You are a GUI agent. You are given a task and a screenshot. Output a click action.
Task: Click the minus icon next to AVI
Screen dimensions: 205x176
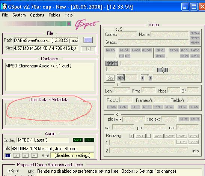pos(148,136)
